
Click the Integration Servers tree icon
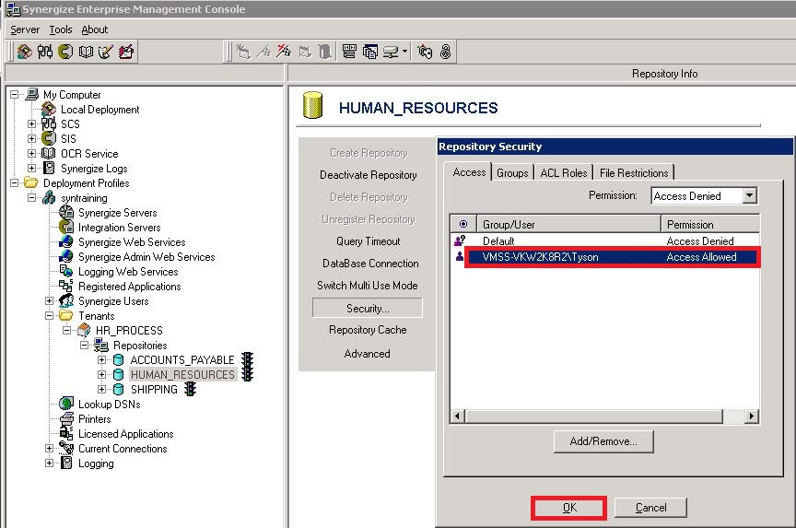point(66,227)
